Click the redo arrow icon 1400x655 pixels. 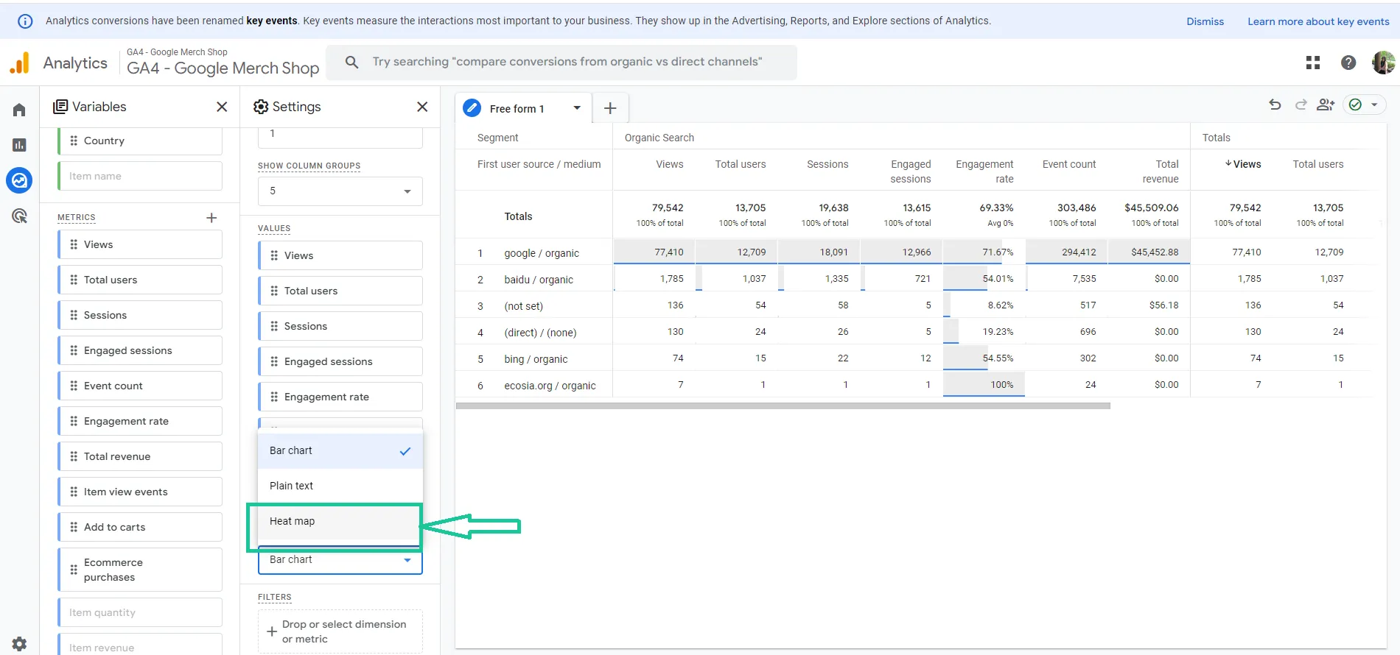[1301, 105]
